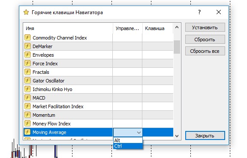
Task: Click the scrollbar down arrow
Action: (x=177, y=136)
